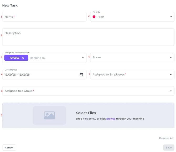Click the image placeholder in upload area
The width and height of the screenshot is (176, 152).
49,115
